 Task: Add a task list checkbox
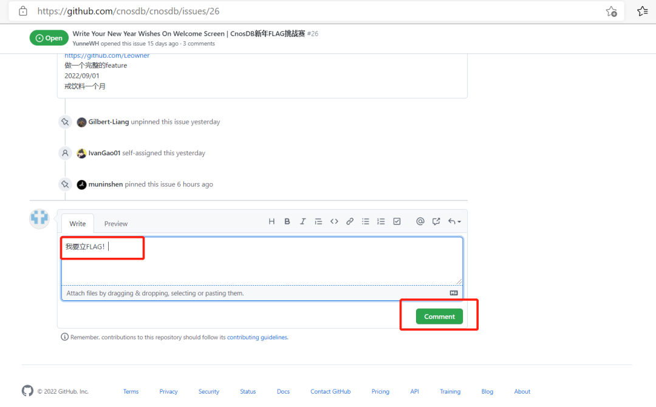pyautogui.click(x=397, y=221)
